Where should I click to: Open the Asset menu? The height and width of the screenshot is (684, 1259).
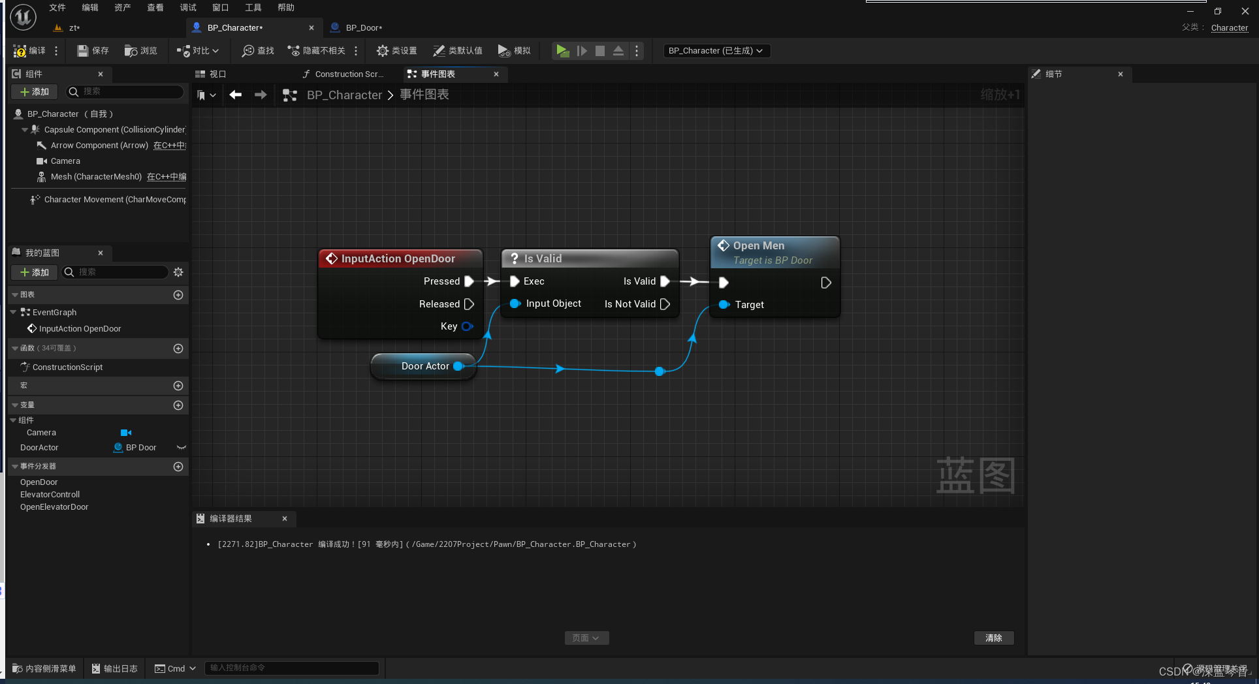[123, 7]
